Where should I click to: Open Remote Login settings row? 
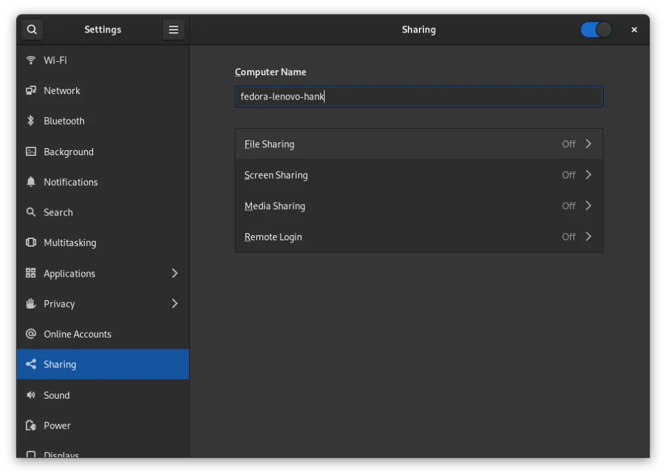(x=418, y=237)
